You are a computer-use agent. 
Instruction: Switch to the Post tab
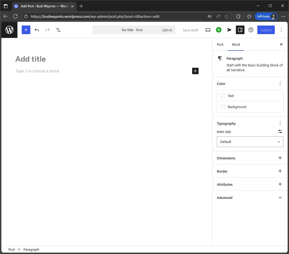[x=220, y=45]
